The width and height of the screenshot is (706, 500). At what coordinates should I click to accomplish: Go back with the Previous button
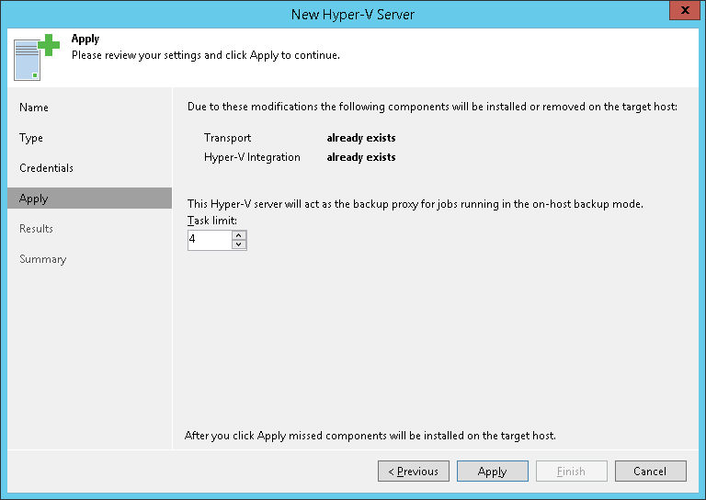click(x=414, y=472)
